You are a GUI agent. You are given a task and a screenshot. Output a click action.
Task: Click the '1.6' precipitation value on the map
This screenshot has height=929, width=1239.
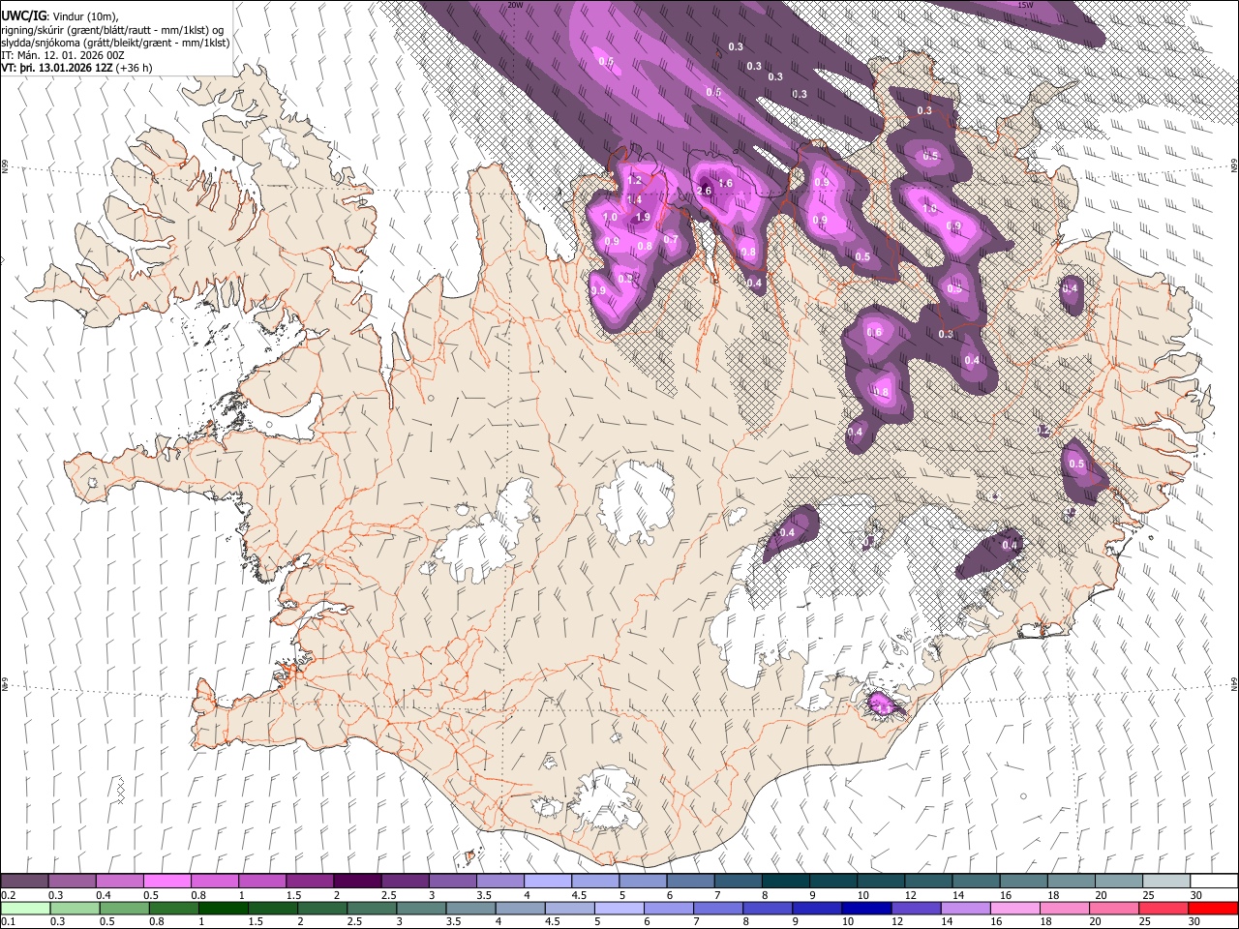726,184
